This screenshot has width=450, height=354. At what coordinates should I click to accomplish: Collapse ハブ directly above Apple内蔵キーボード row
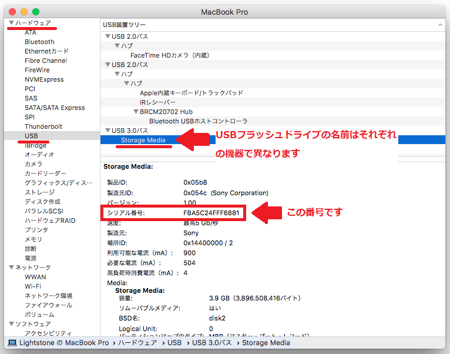point(126,83)
